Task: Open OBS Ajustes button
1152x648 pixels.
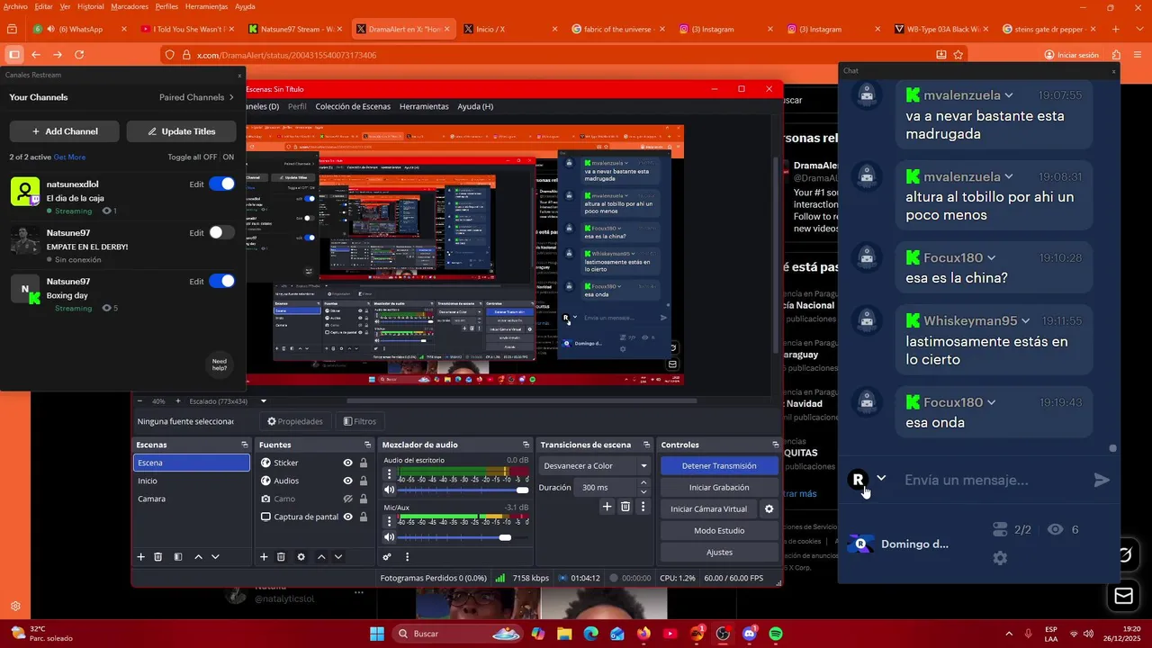Action: 719,552
